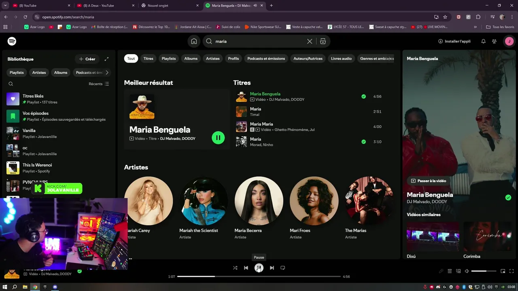Viewport: 518px width, 291px height.
Task: Open Vos épisodes in library
Action: 59,116
